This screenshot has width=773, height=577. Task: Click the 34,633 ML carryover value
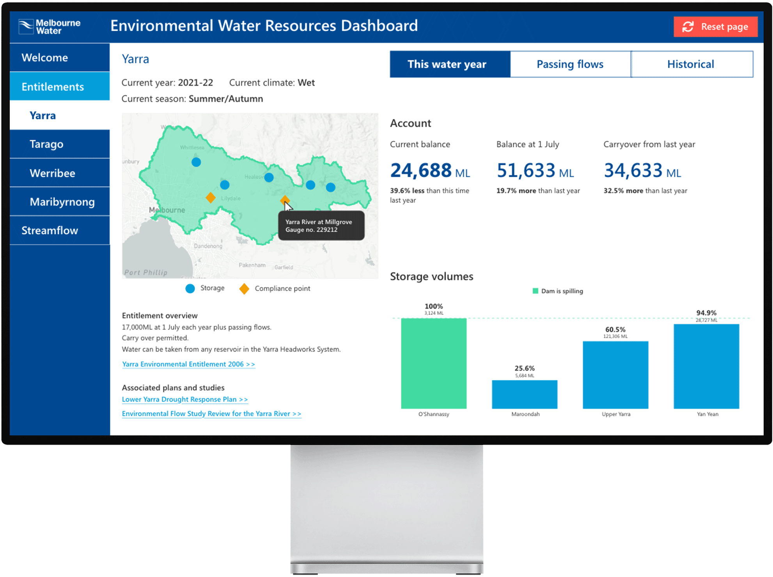click(642, 170)
